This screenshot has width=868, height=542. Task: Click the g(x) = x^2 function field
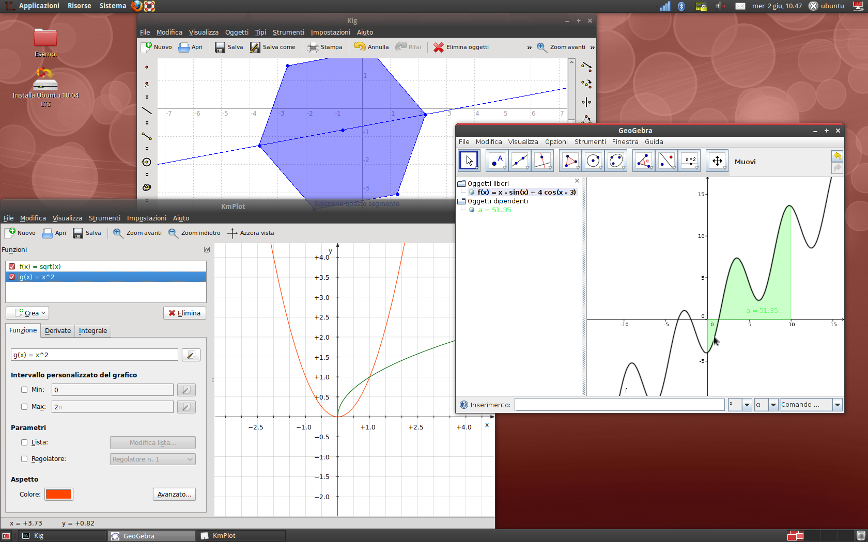95,355
